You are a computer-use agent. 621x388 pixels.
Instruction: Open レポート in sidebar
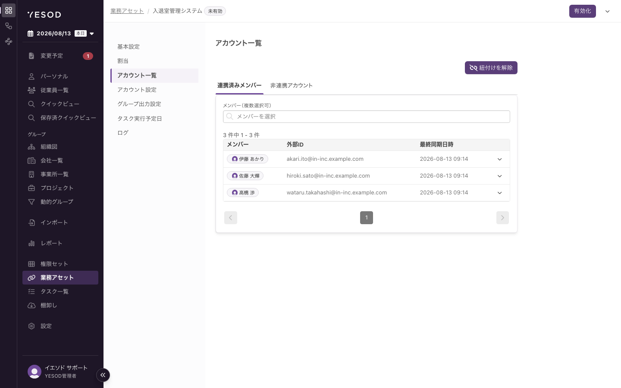60,243
